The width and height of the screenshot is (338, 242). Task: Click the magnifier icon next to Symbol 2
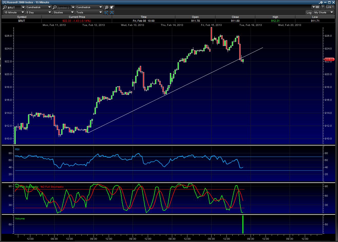54,7
